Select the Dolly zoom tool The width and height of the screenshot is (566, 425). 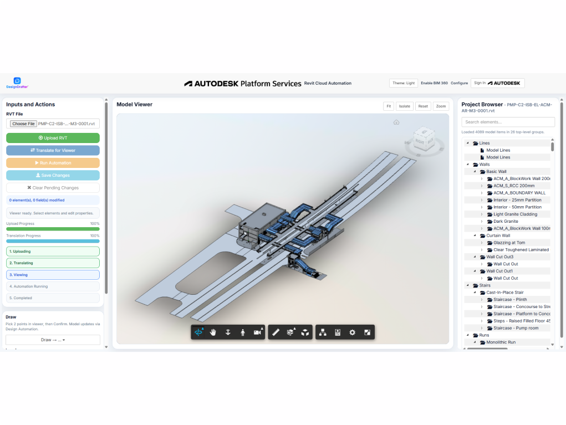pyautogui.click(x=228, y=332)
